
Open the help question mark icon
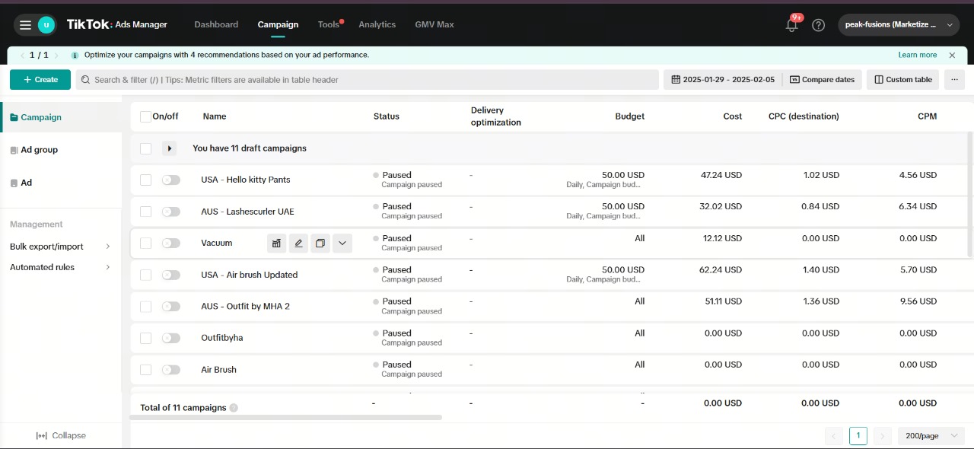click(818, 25)
